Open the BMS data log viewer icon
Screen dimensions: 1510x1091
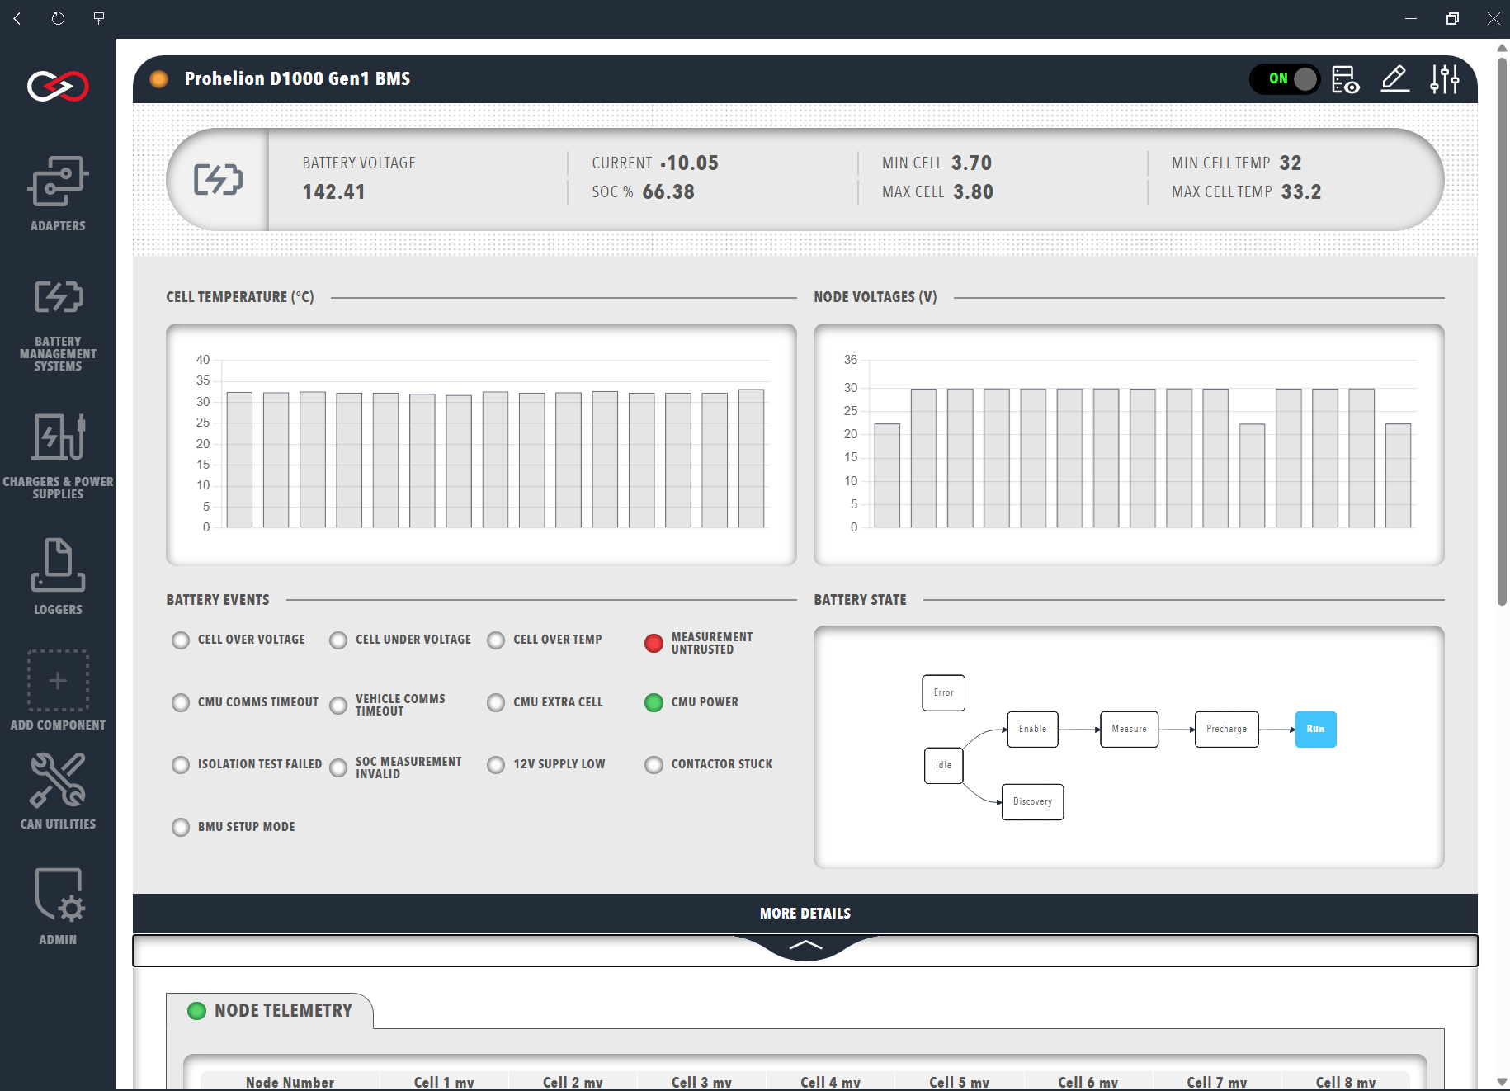[x=1346, y=79]
